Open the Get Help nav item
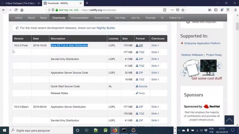Viewport: 239px width, 134px height. tap(120, 18)
